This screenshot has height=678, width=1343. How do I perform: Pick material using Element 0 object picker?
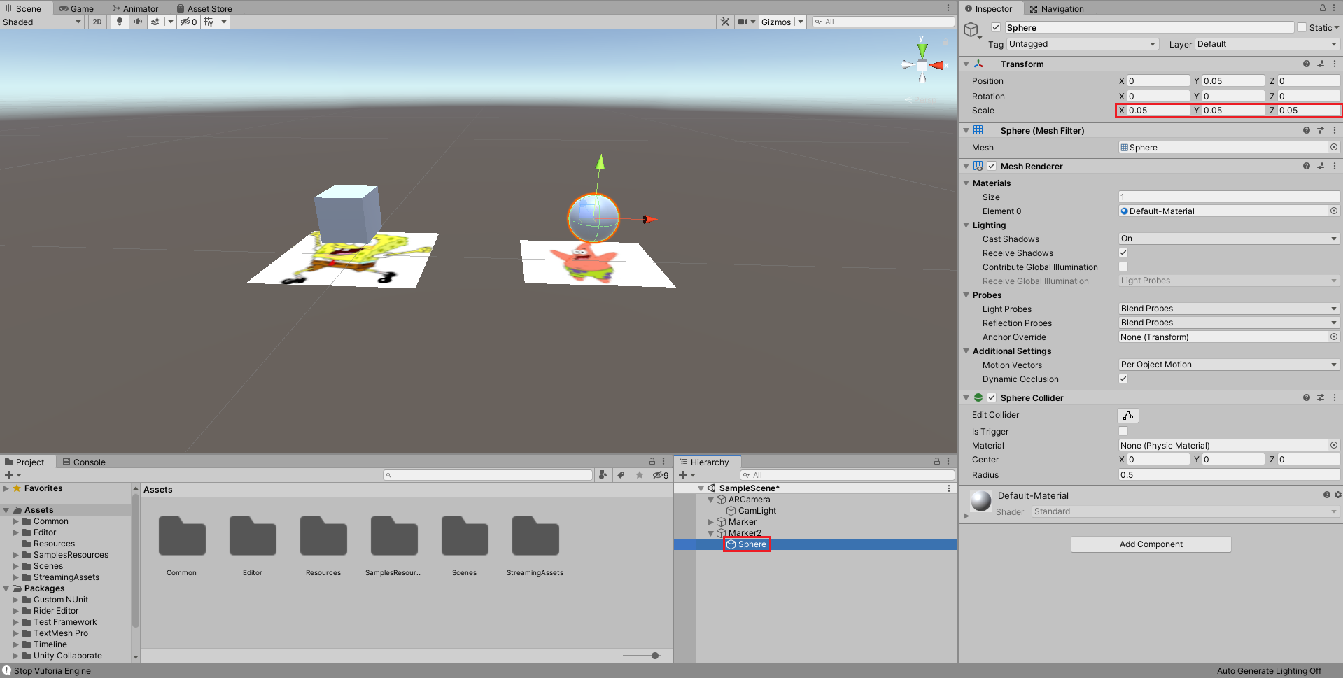1334,211
